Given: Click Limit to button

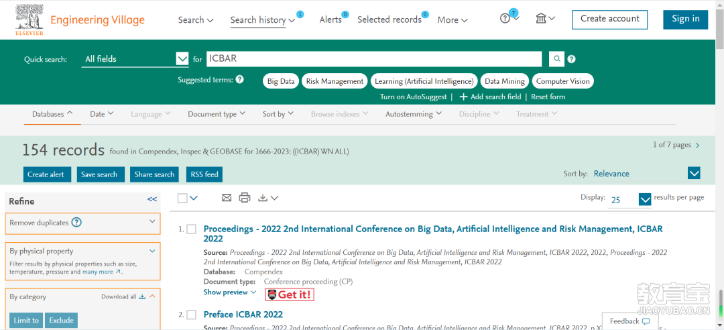Looking at the screenshot, I should (x=26, y=321).
